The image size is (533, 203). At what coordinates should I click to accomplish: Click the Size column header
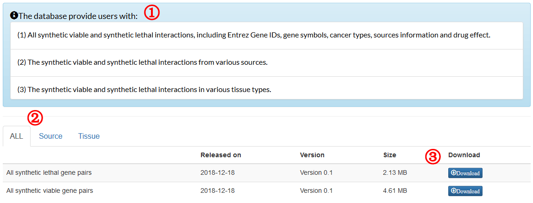pyautogui.click(x=389, y=155)
